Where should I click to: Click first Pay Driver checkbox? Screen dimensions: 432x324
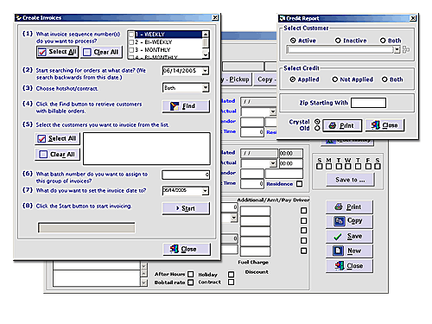[303, 211]
